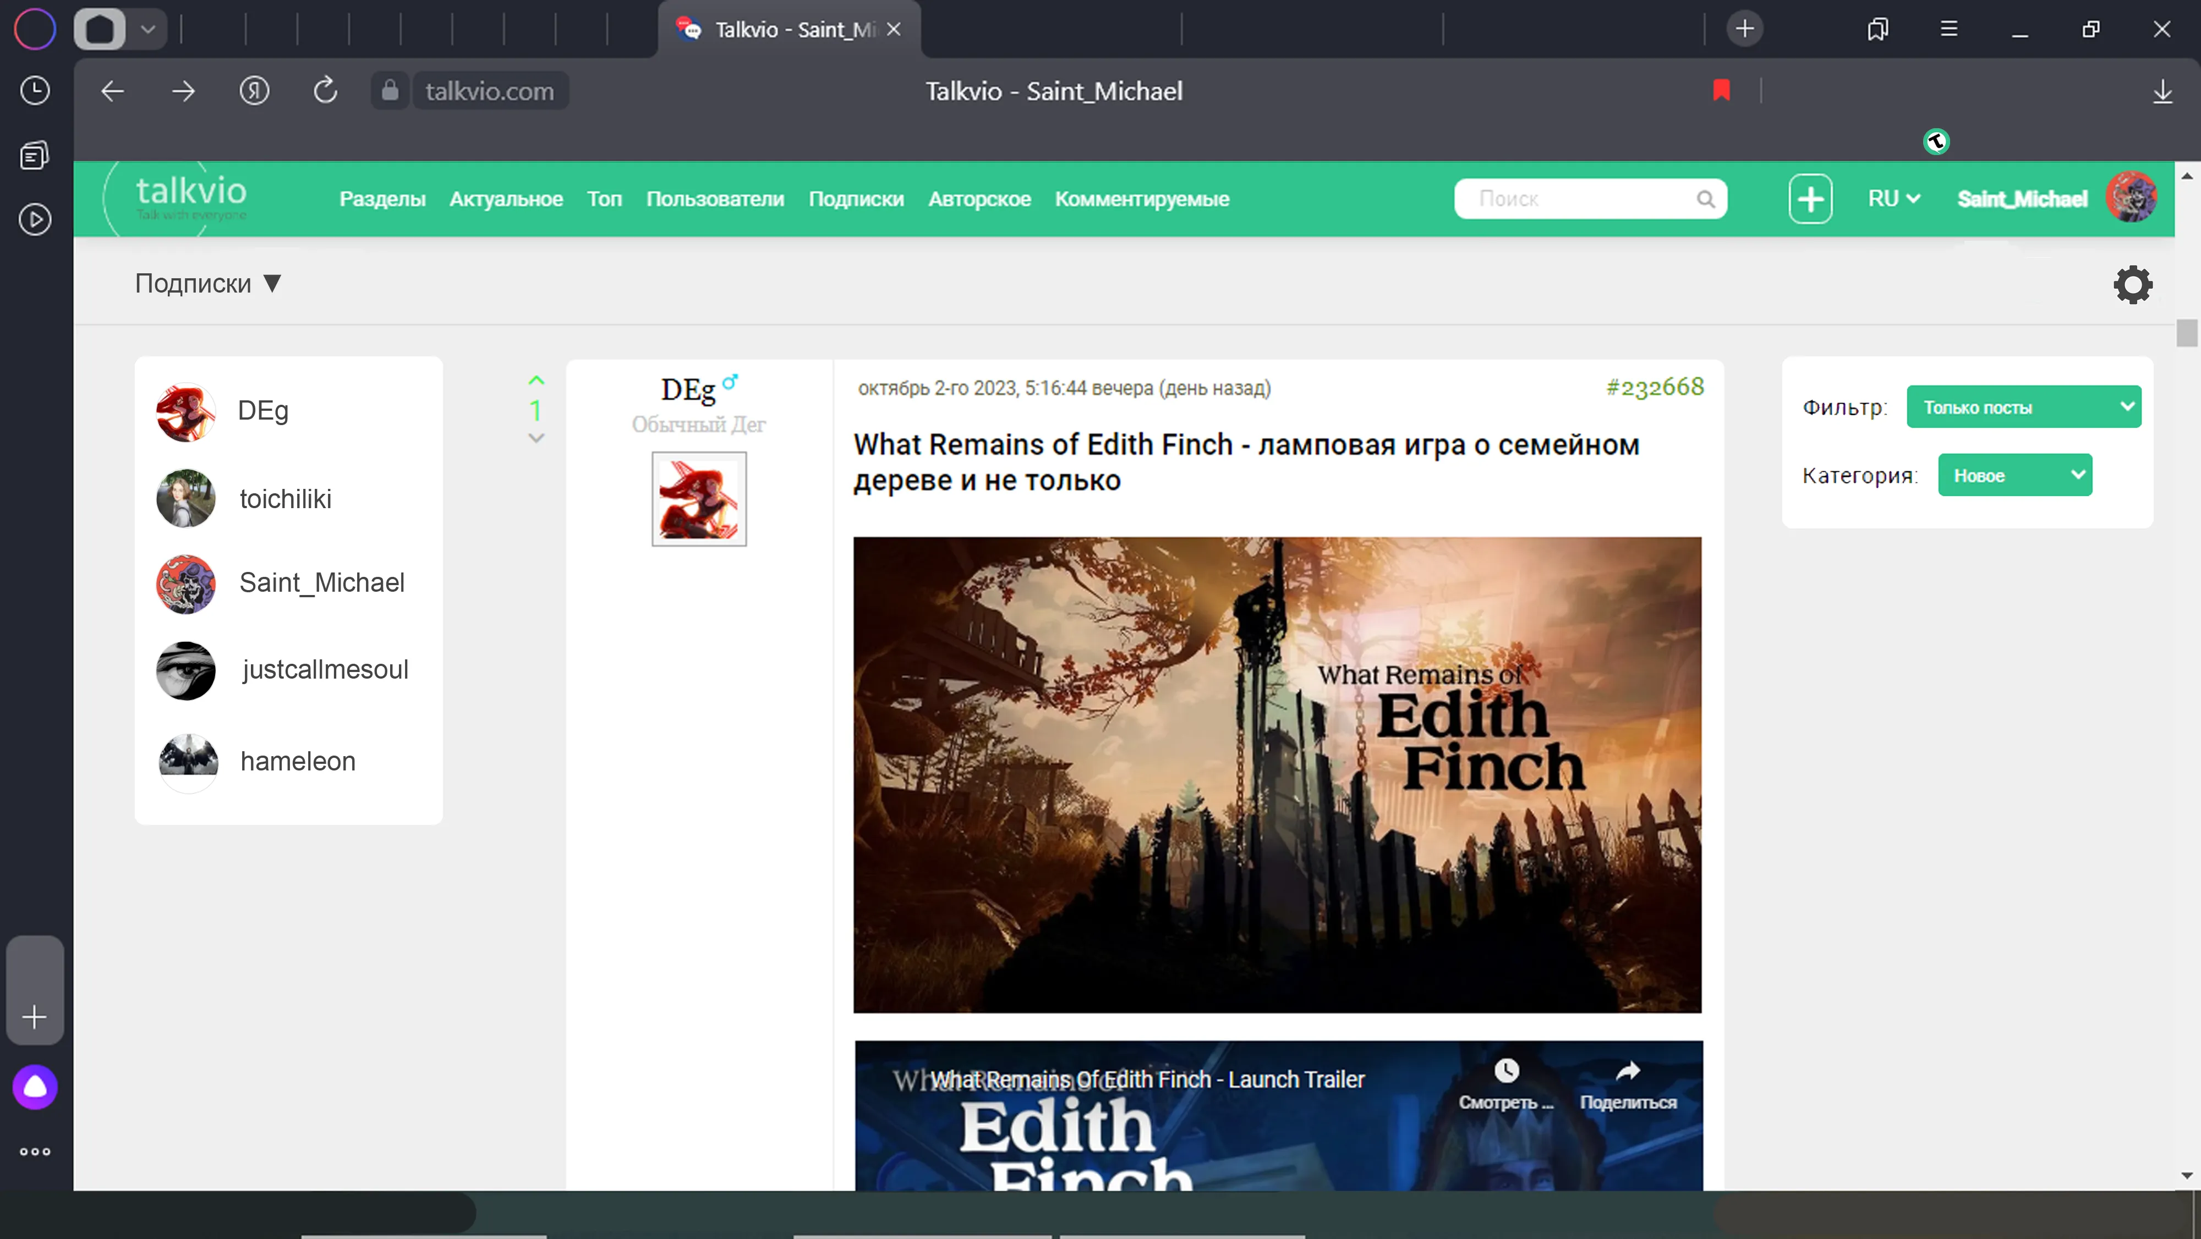
Task: Downvote the DEg post
Action: [x=536, y=438]
